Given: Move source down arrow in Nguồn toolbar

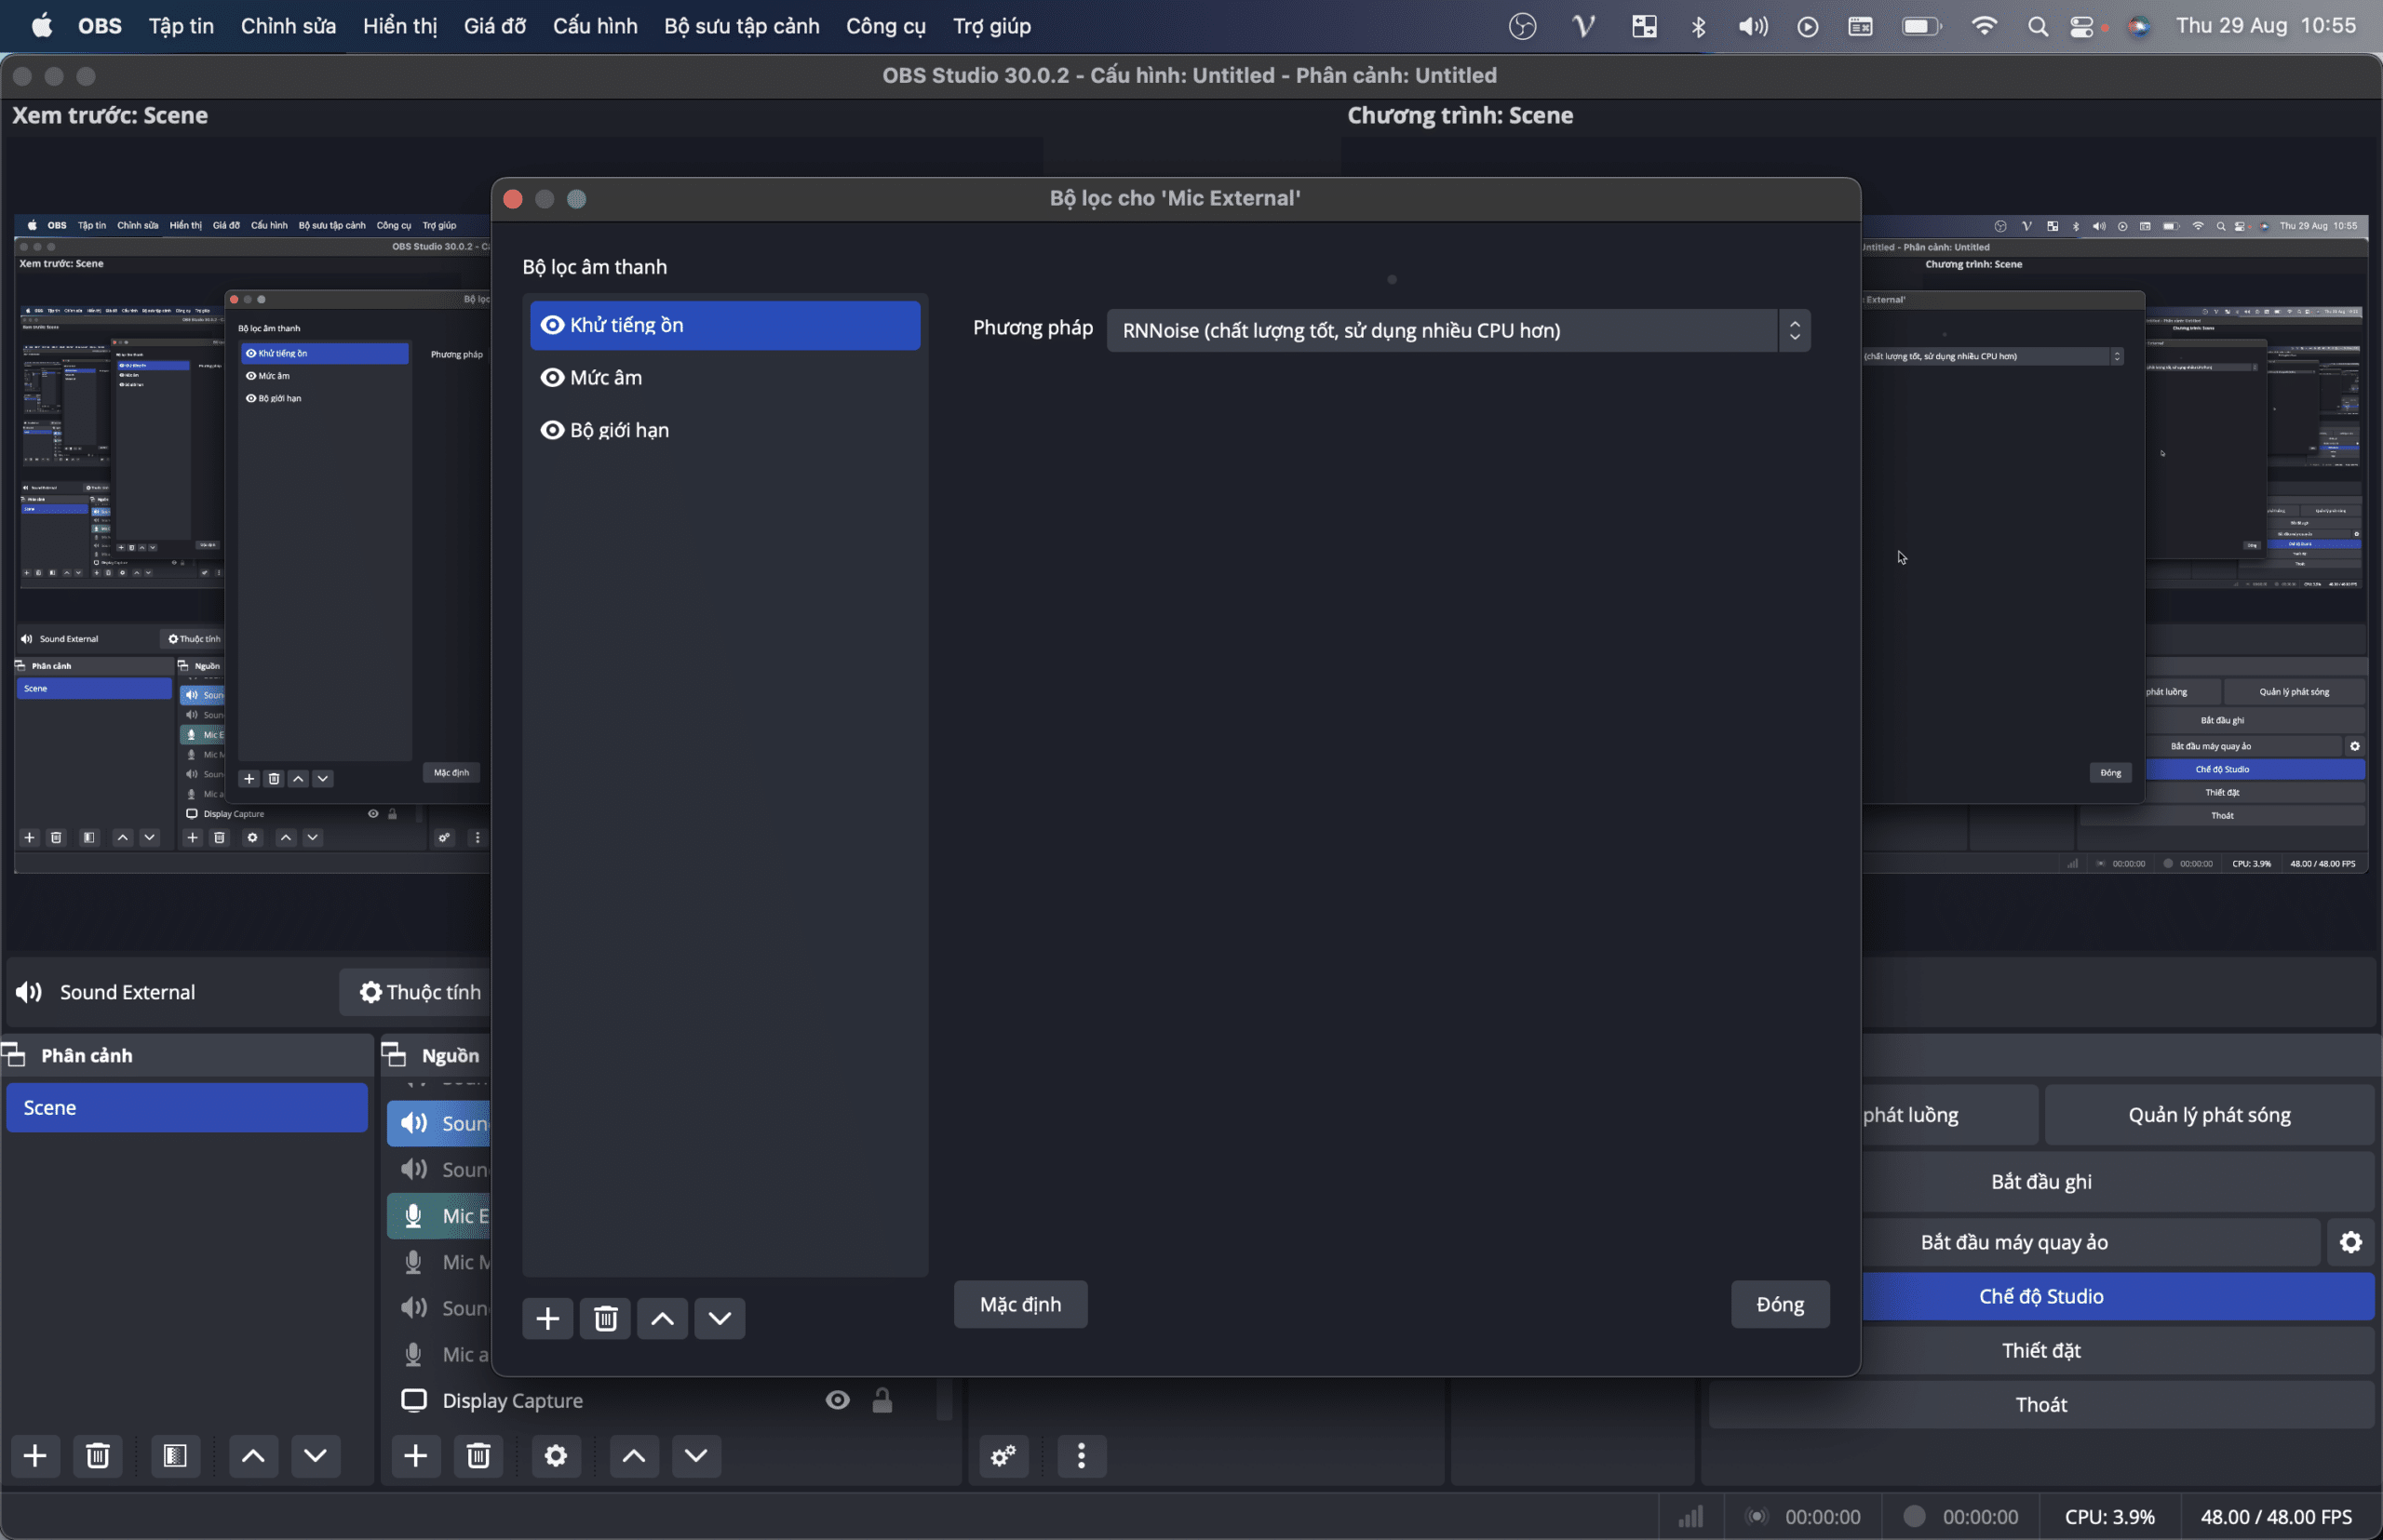Looking at the screenshot, I should click(696, 1455).
